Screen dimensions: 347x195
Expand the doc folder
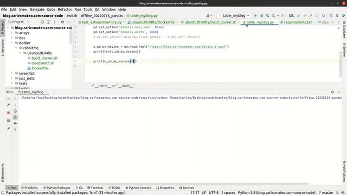point(12,38)
